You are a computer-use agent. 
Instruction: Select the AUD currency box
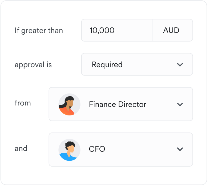(173, 30)
